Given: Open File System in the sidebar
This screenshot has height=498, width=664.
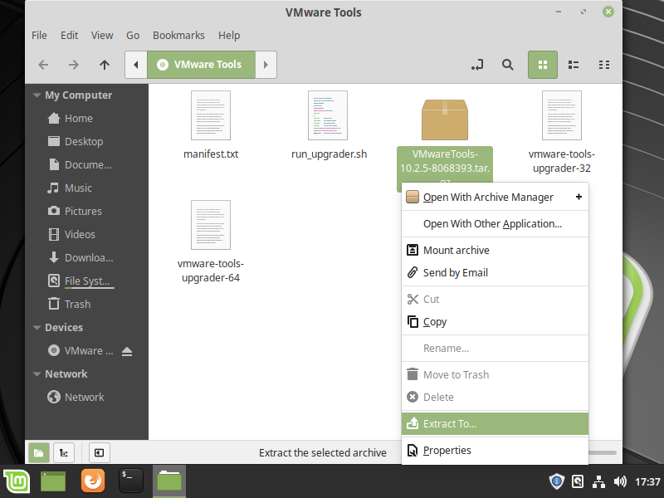Looking at the screenshot, I should pos(87,281).
